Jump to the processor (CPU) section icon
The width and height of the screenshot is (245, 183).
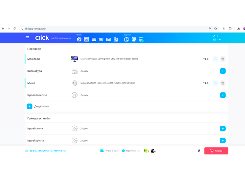pos(79,39)
